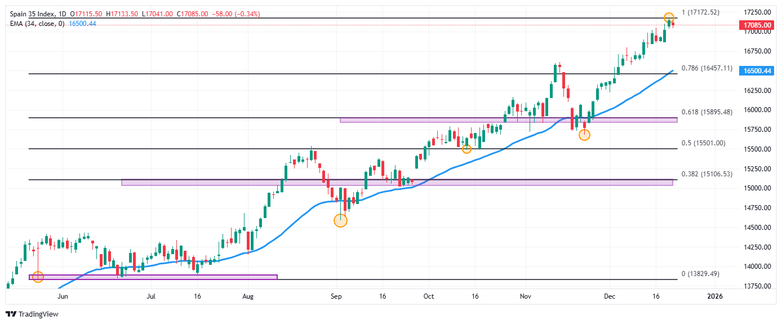Select the orange circle at the chart top high
The image size is (782, 324).
(669, 18)
